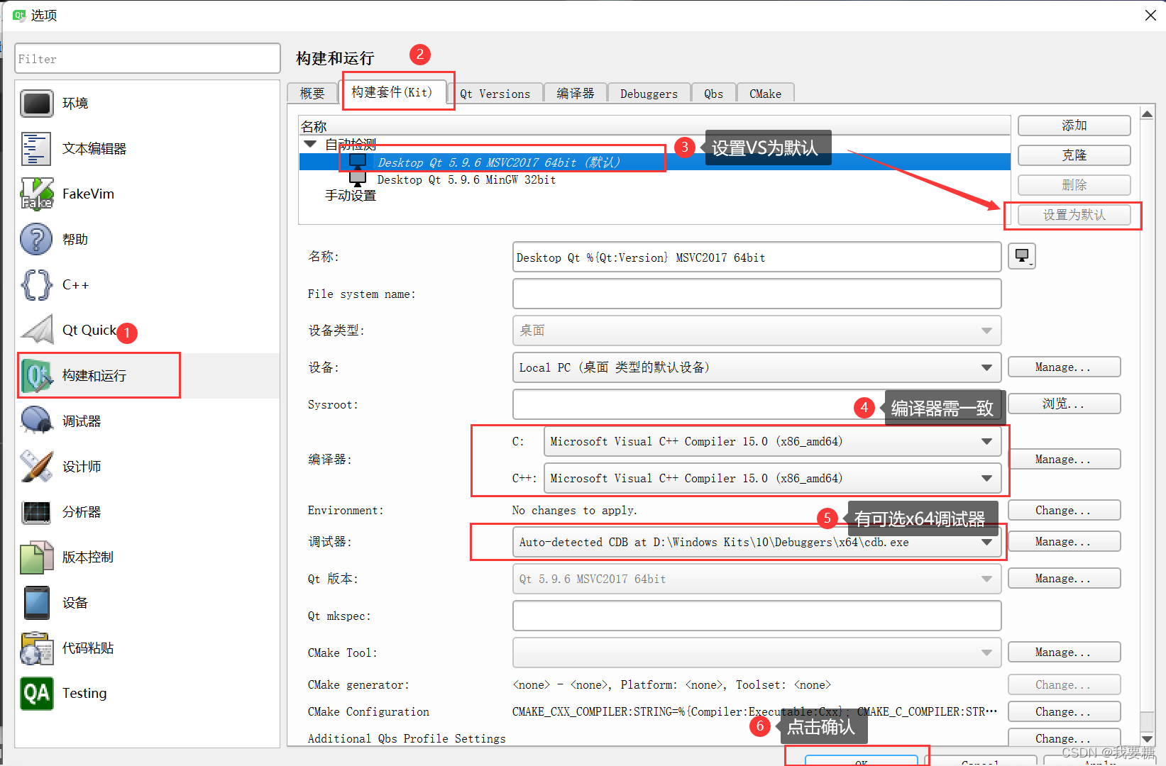1166x766 pixels.
Task: Click Change button for CMake generator
Action: coord(1064,685)
